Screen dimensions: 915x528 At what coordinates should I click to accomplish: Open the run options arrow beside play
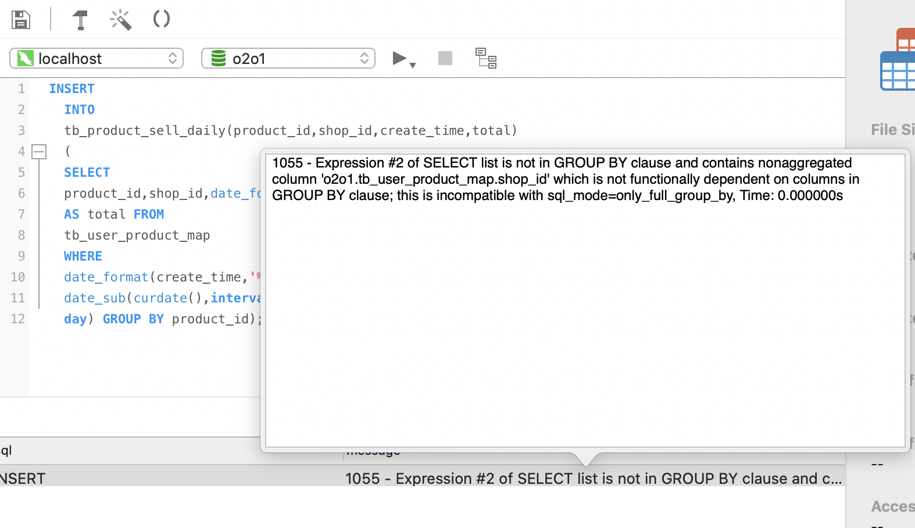pyautogui.click(x=413, y=65)
